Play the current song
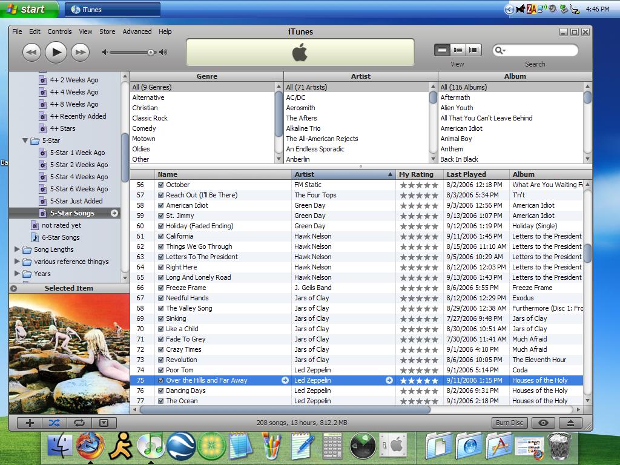Image resolution: width=620 pixels, height=465 pixels. pos(56,52)
